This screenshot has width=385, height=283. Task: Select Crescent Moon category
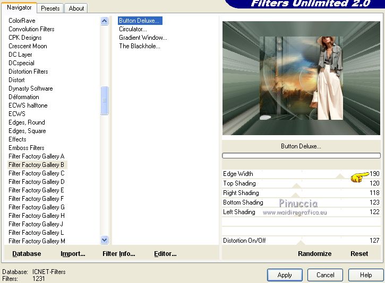(28, 46)
